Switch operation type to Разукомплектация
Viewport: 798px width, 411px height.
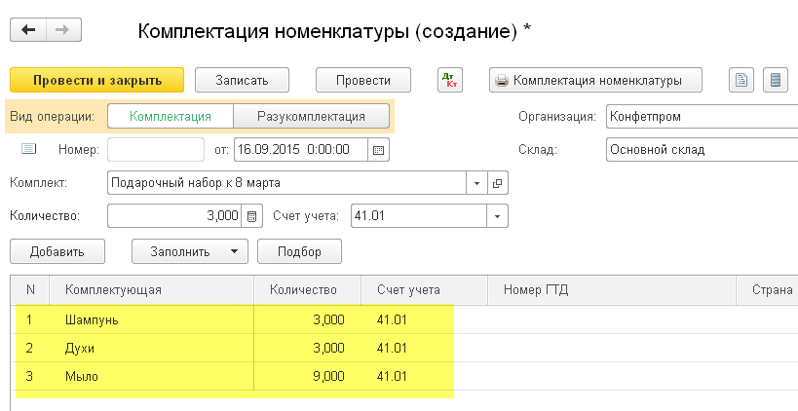click(311, 116)
